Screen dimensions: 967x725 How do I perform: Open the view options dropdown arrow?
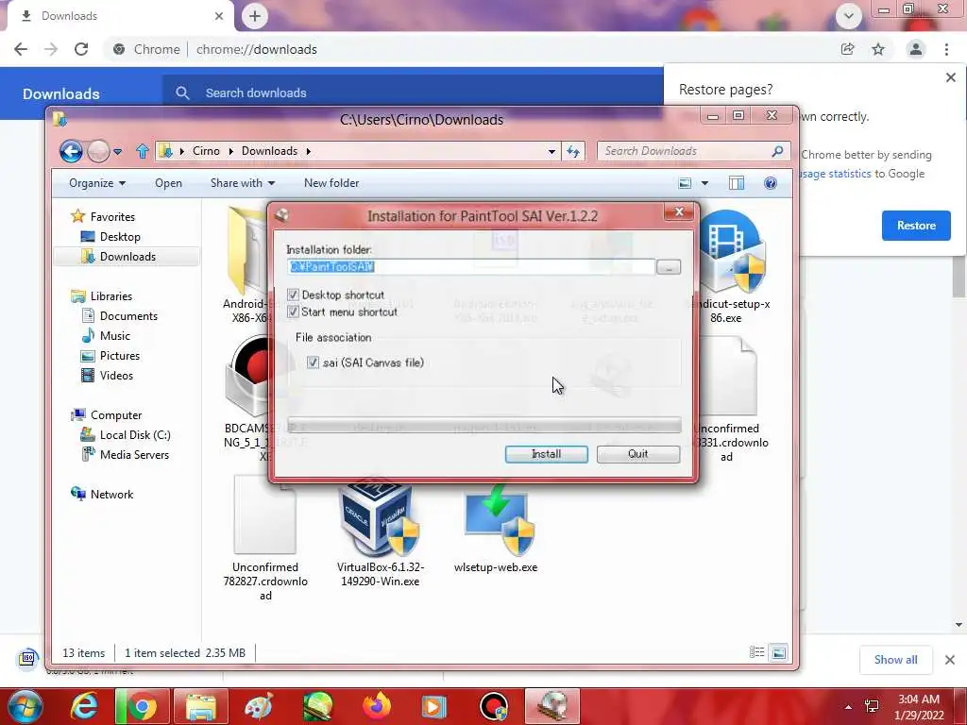click(x=704, y=183)
